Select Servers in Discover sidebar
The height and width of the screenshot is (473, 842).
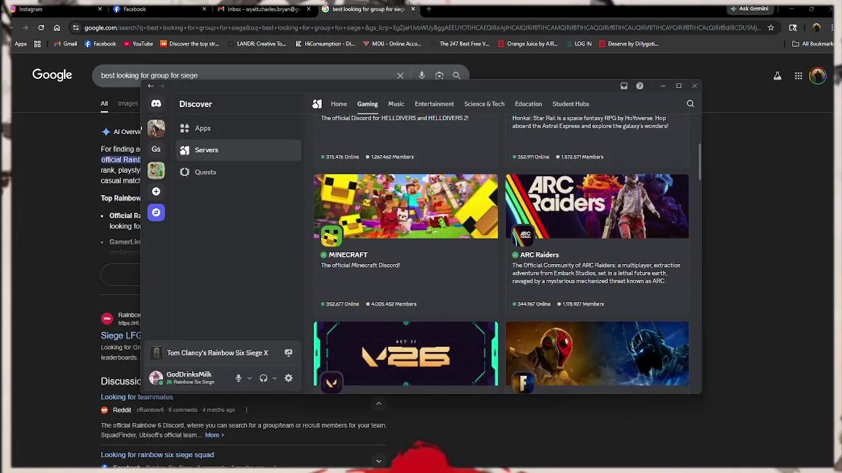pyautogui.click(x=238, y=150)
